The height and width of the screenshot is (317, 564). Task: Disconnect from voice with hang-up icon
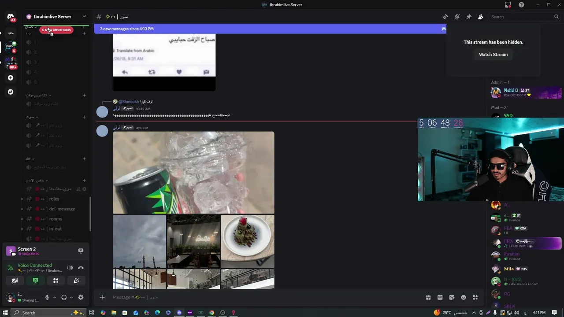(x=81, y=268)
